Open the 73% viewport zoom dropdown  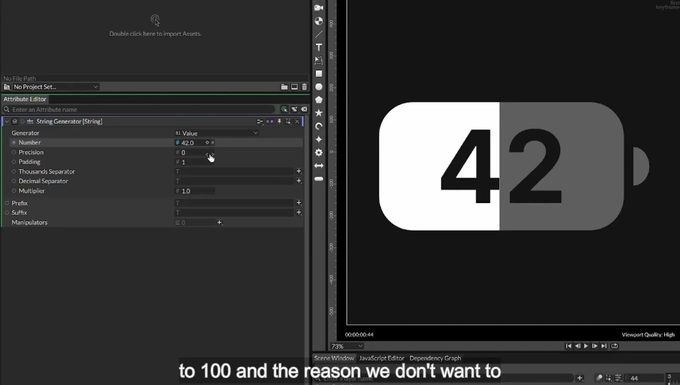click(347, 346)
